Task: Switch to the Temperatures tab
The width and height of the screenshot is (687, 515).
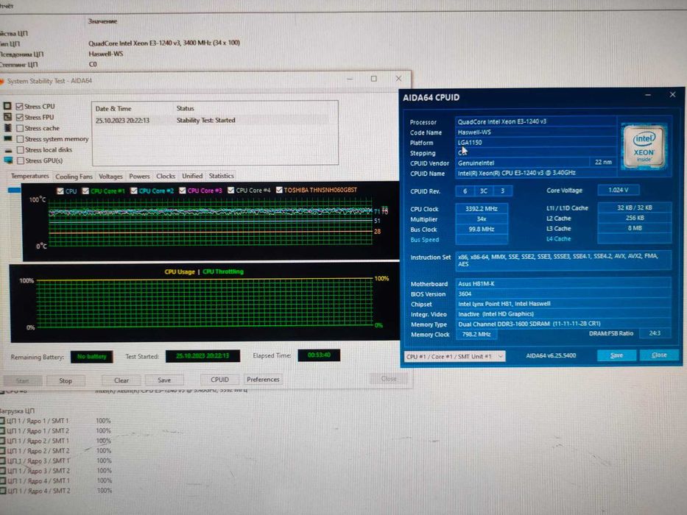Action: [x=29, y=176]
